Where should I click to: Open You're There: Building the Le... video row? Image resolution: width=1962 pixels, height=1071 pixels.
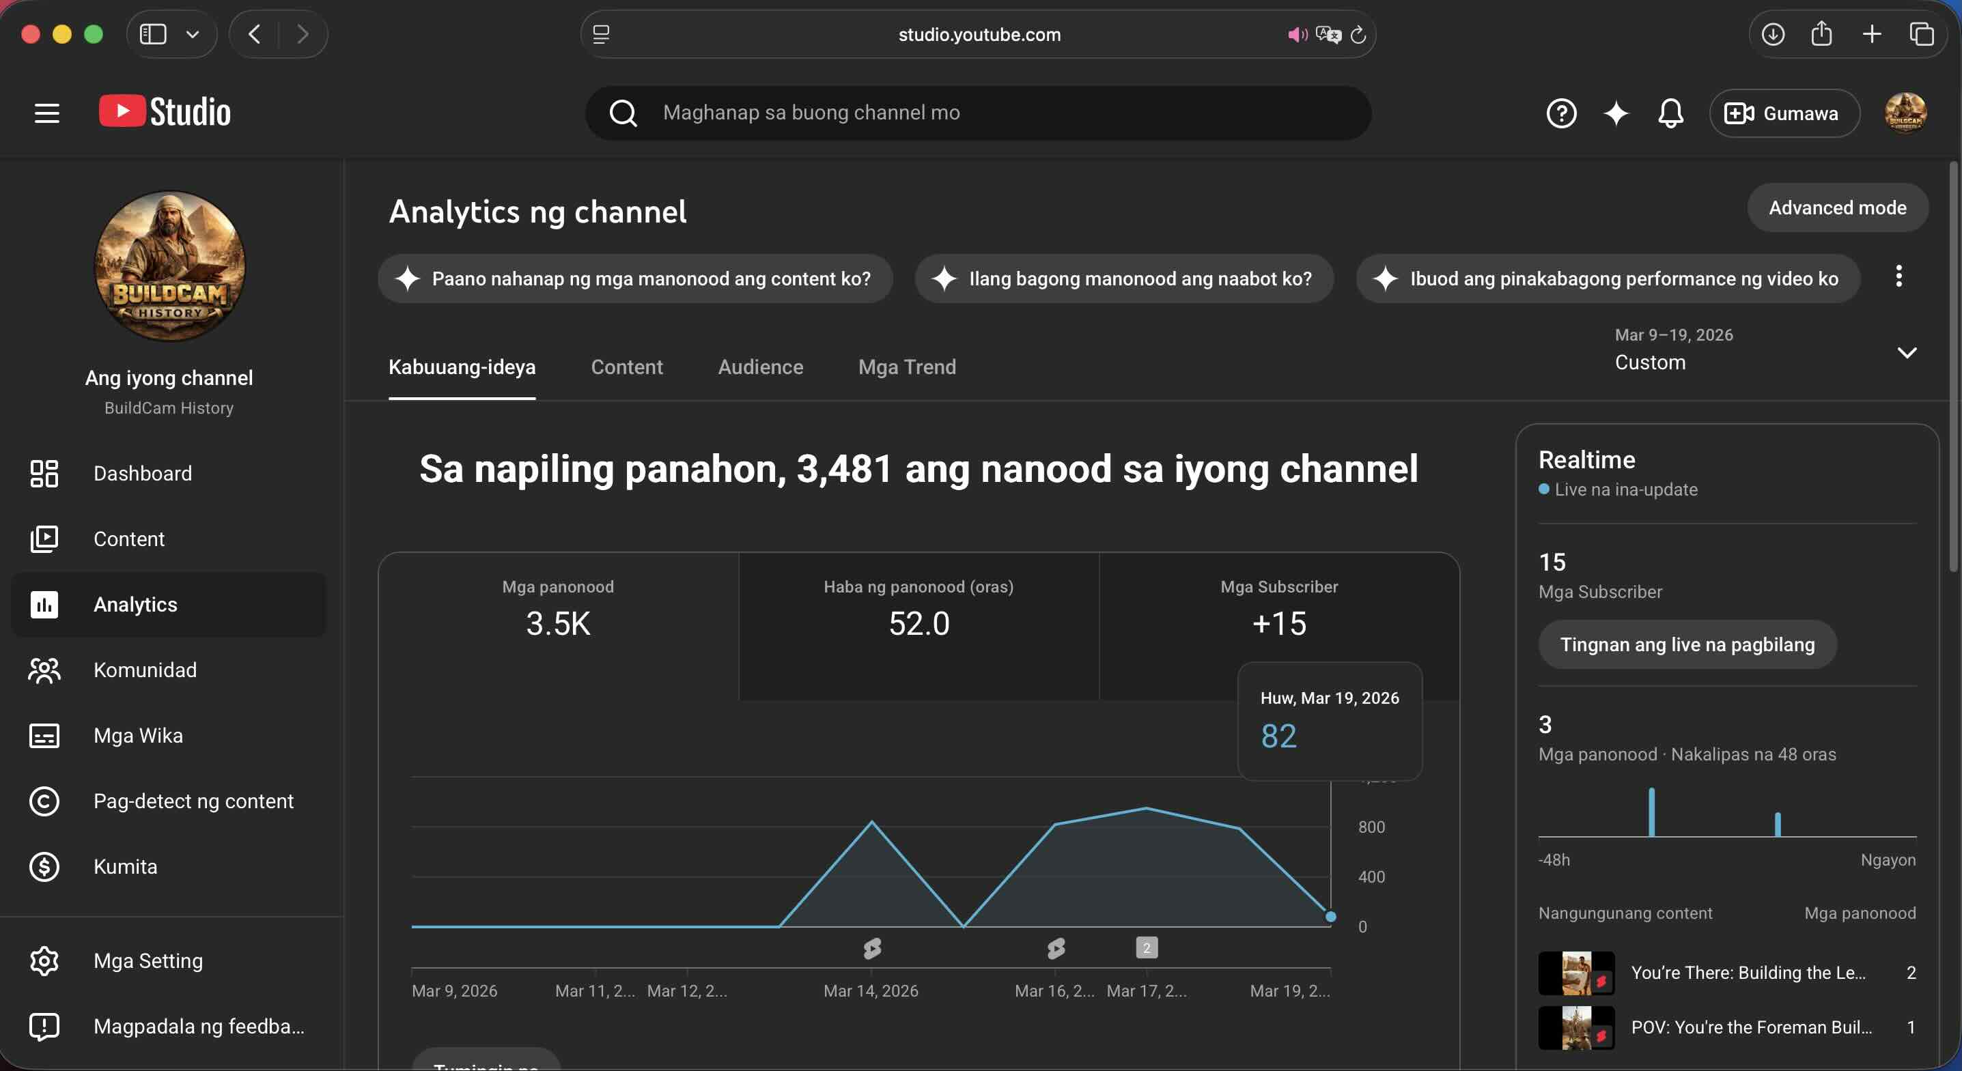(x=1726, y=973)
